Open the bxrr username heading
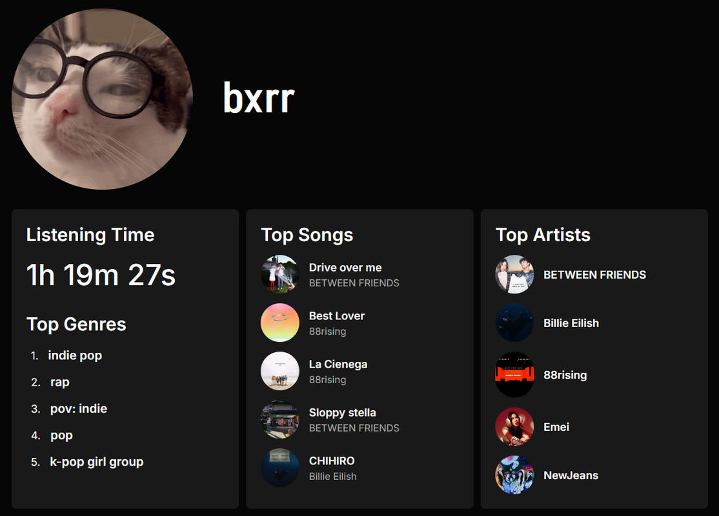 tap(259, 97)
